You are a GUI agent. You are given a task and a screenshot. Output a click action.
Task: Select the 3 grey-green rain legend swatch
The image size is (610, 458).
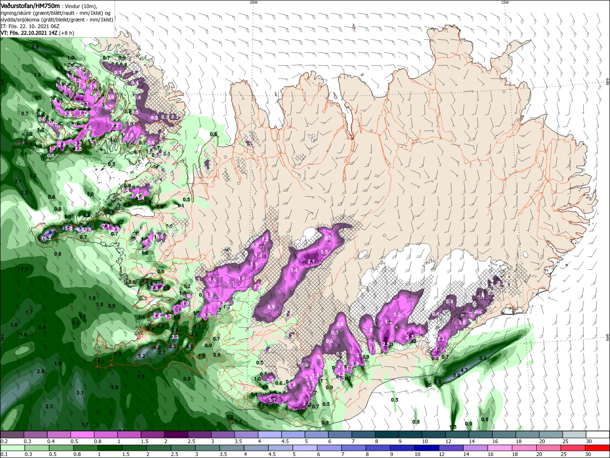207,448
